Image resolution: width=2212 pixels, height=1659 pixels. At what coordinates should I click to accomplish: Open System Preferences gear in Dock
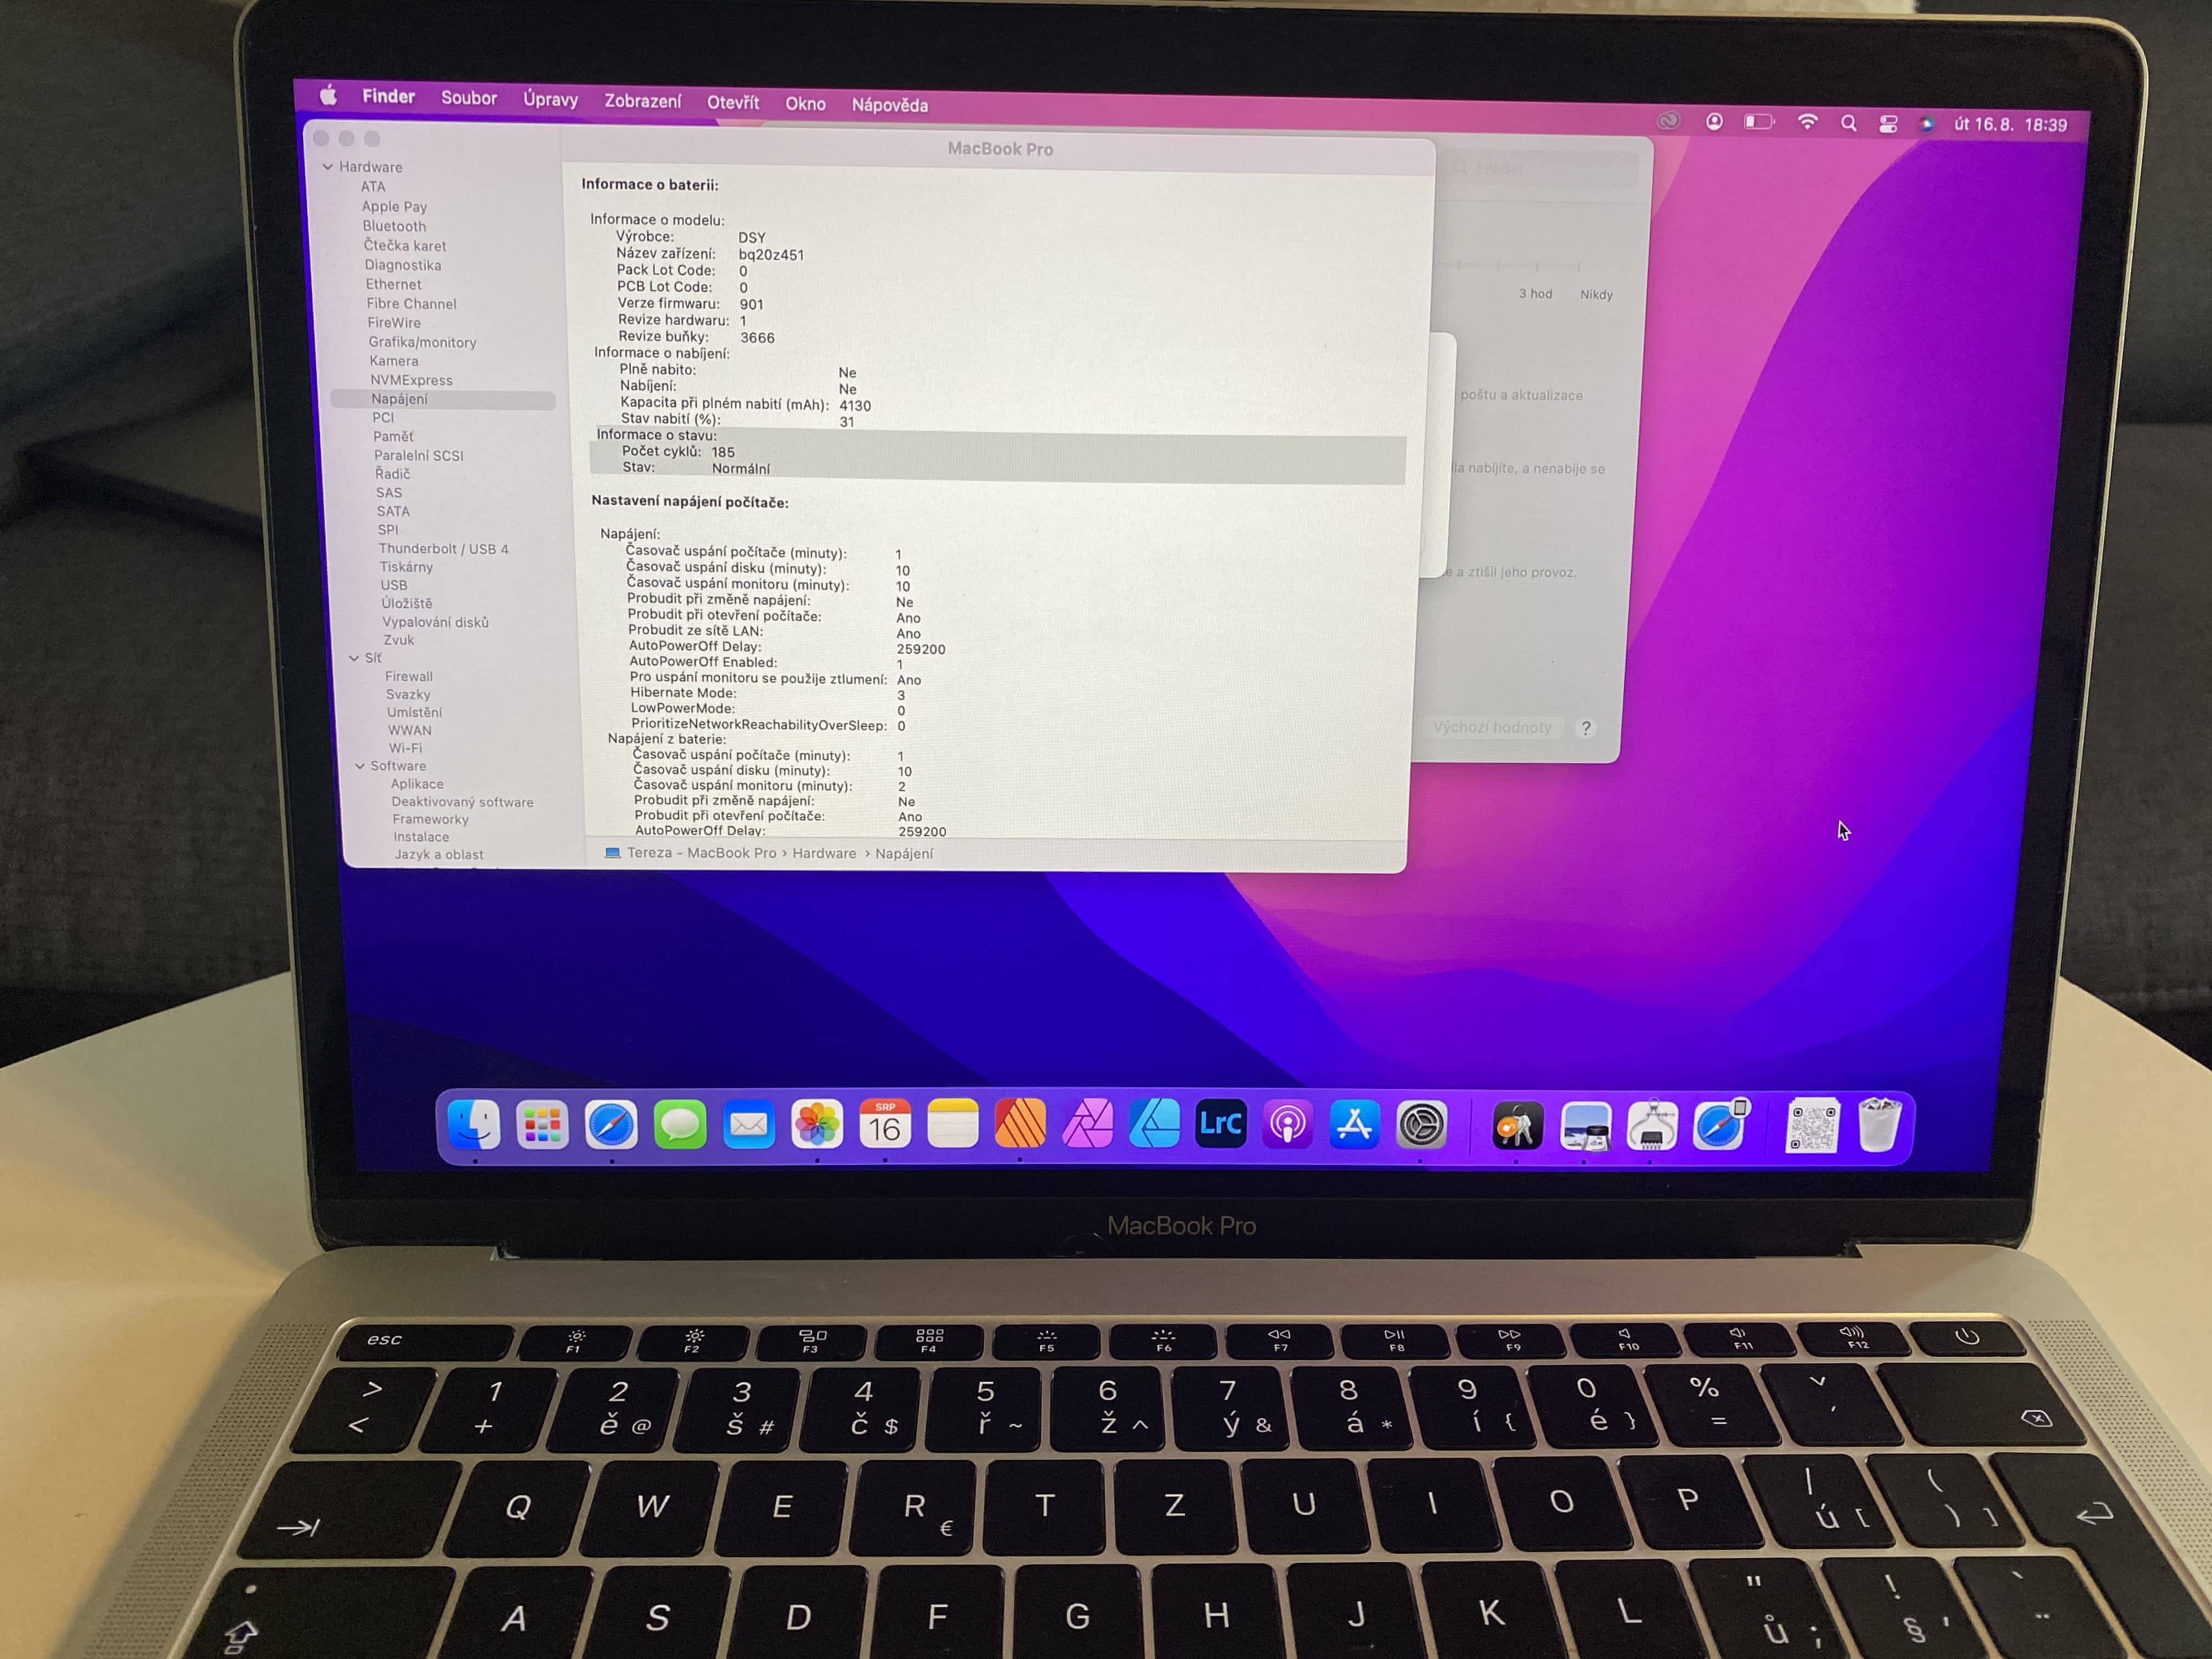[x=1421, y=1126]
